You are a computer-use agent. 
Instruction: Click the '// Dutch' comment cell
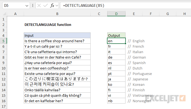tap(135, 68)
